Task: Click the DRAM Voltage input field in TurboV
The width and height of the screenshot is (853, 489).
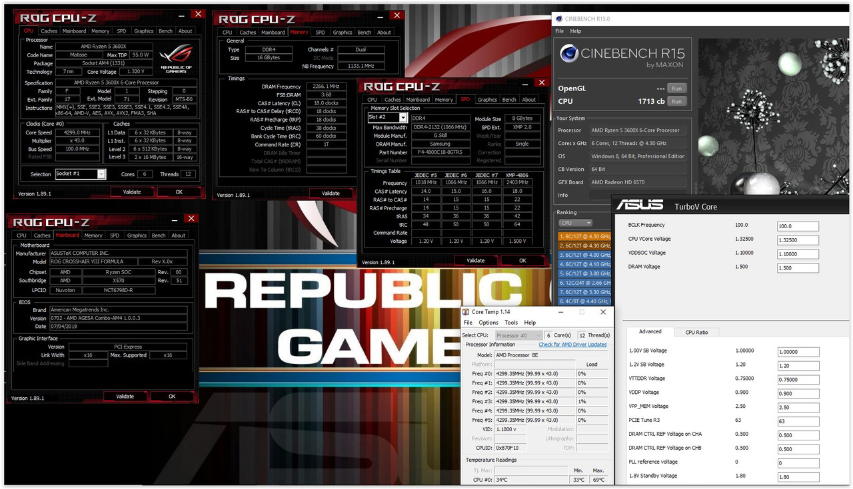Action: pyautogui.click(x=798, y=268)
